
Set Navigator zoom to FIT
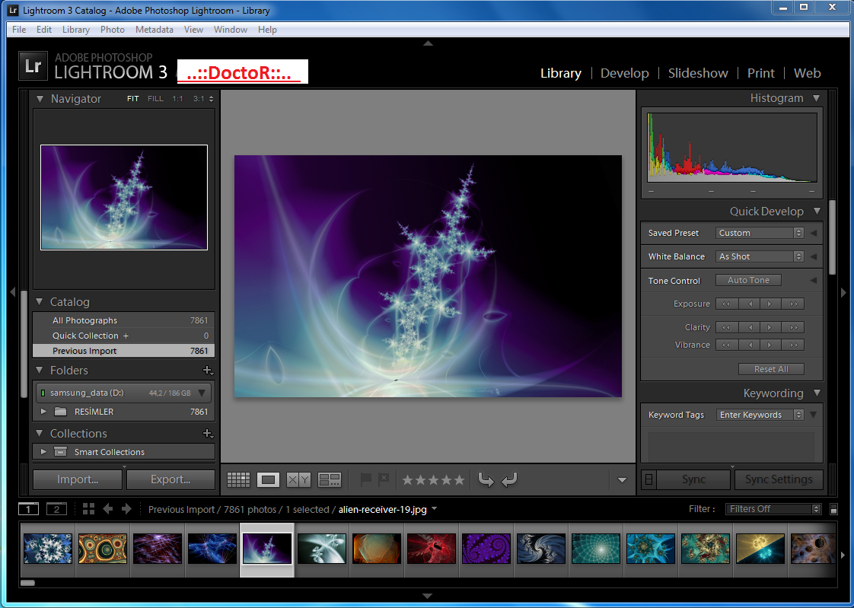pyautogui.click(x=133, y=98)
